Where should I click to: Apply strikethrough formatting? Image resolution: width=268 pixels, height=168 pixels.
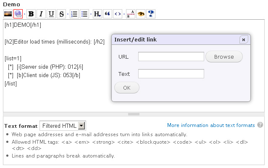[x=61, y=14]
